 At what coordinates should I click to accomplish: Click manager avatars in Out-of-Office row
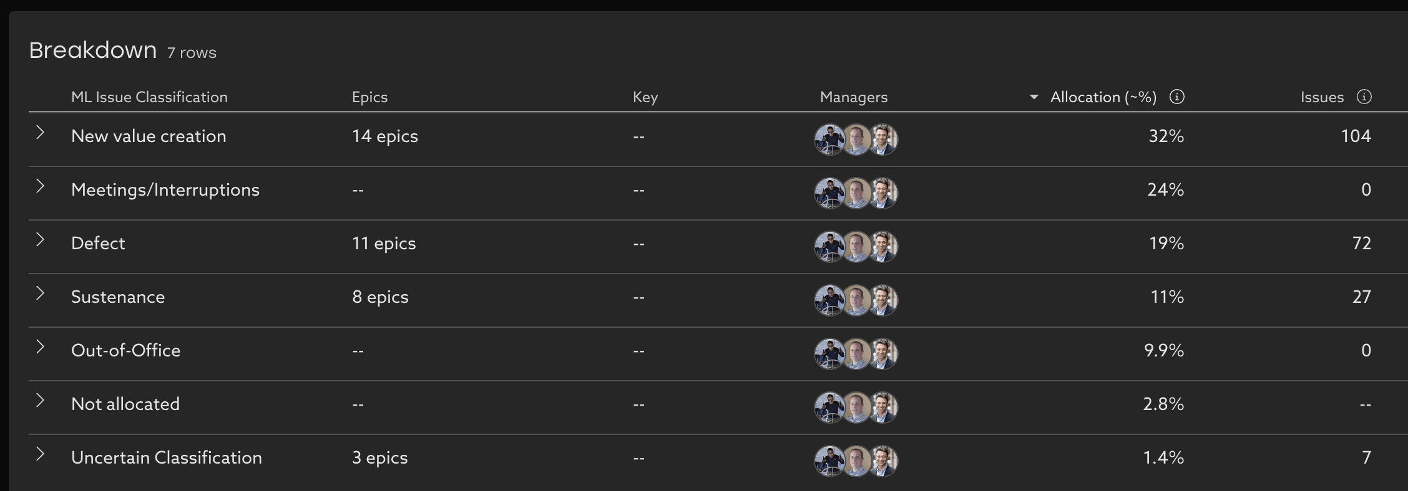tap(856, 353)
